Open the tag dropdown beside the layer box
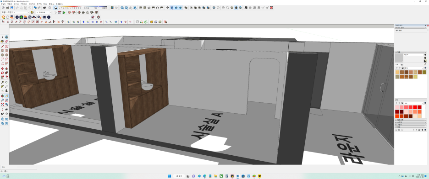This screenshot has height=179, width=429. coord(44,12)
